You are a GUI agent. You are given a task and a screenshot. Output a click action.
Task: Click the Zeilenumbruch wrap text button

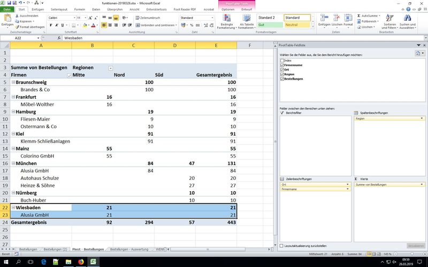(146, 18)
